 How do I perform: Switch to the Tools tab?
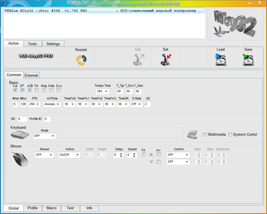pos(32,44)
